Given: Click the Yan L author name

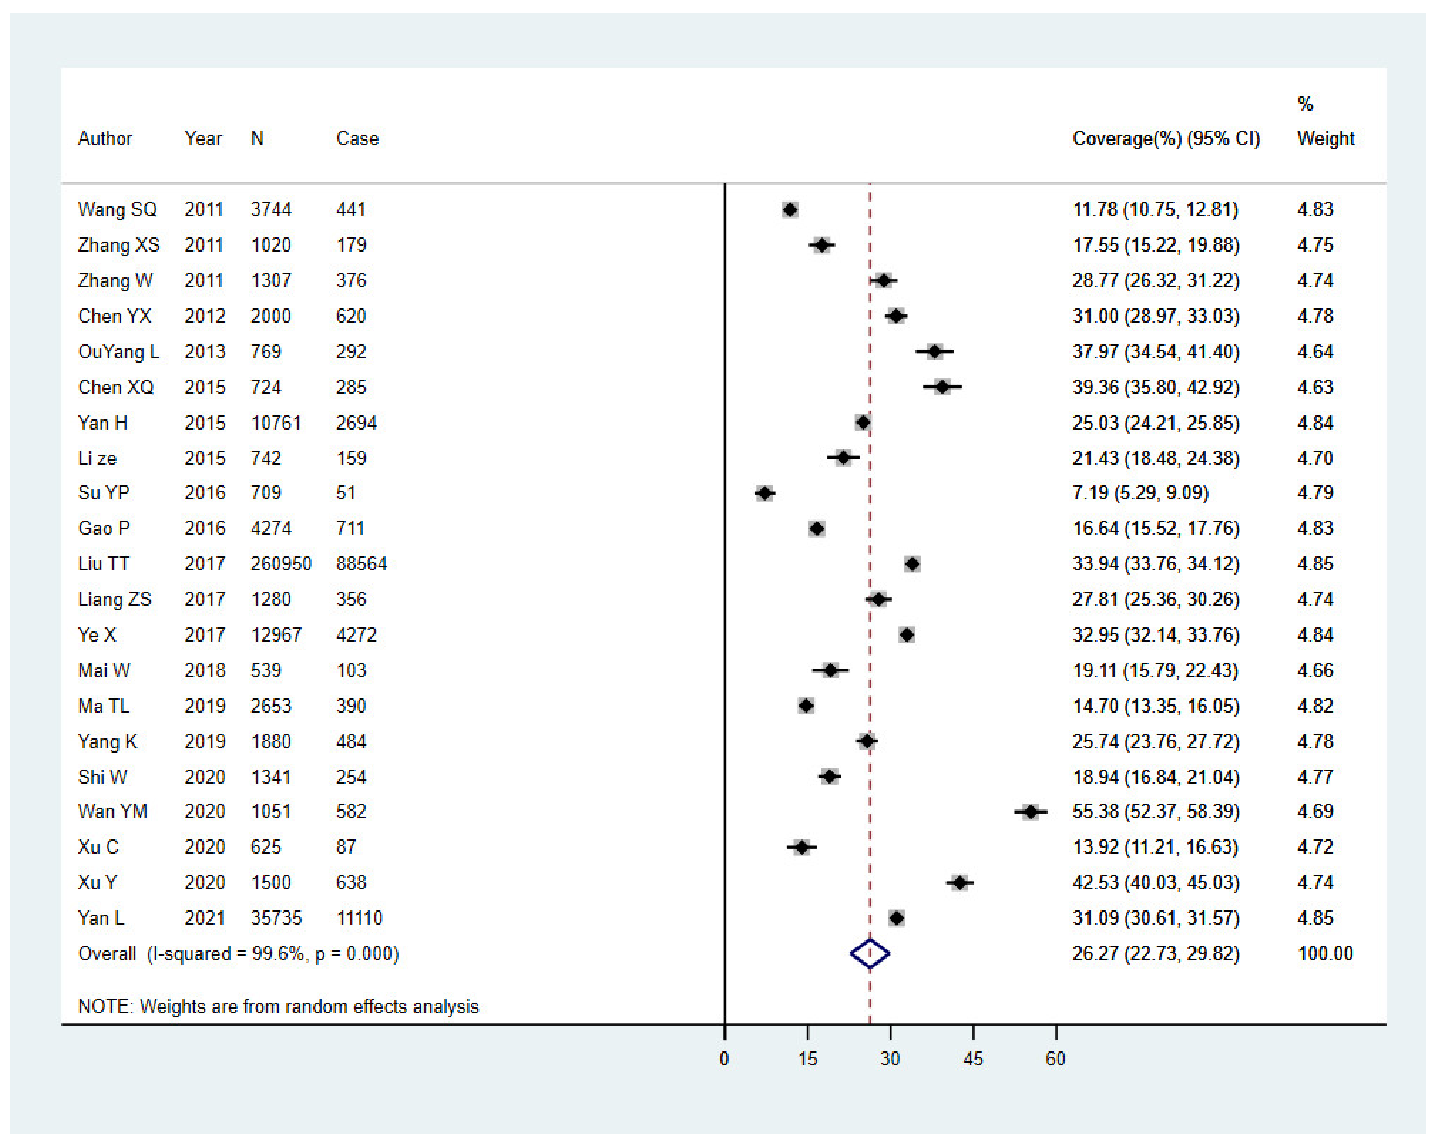Looking at the screenshot, I should click(x=101, y=918).
